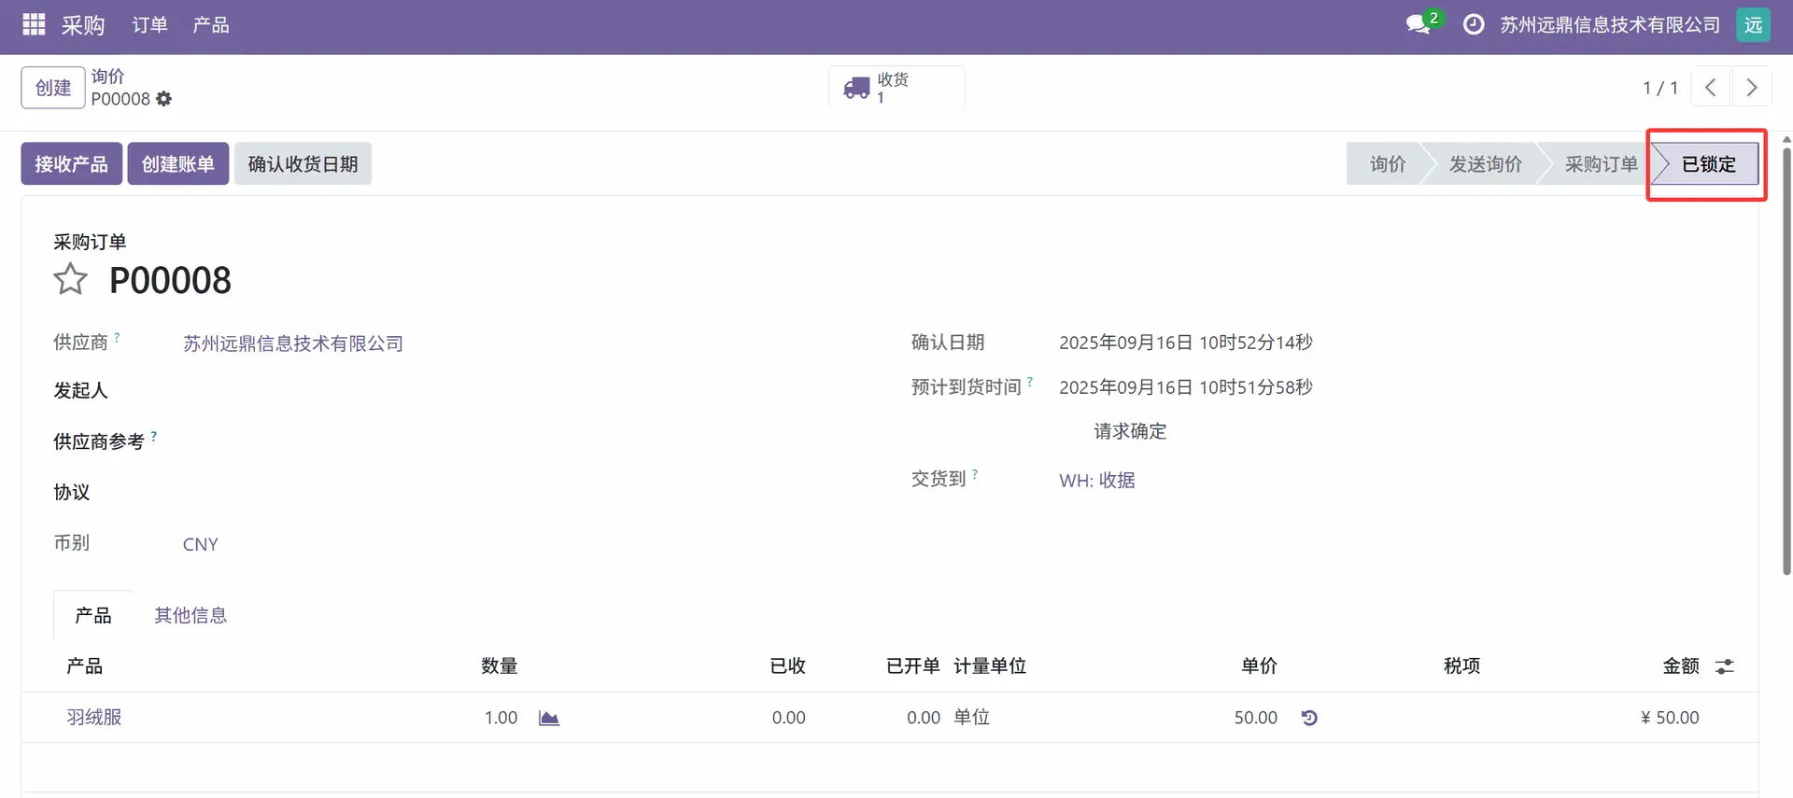Click the clock activities icon

(1473, 25)
